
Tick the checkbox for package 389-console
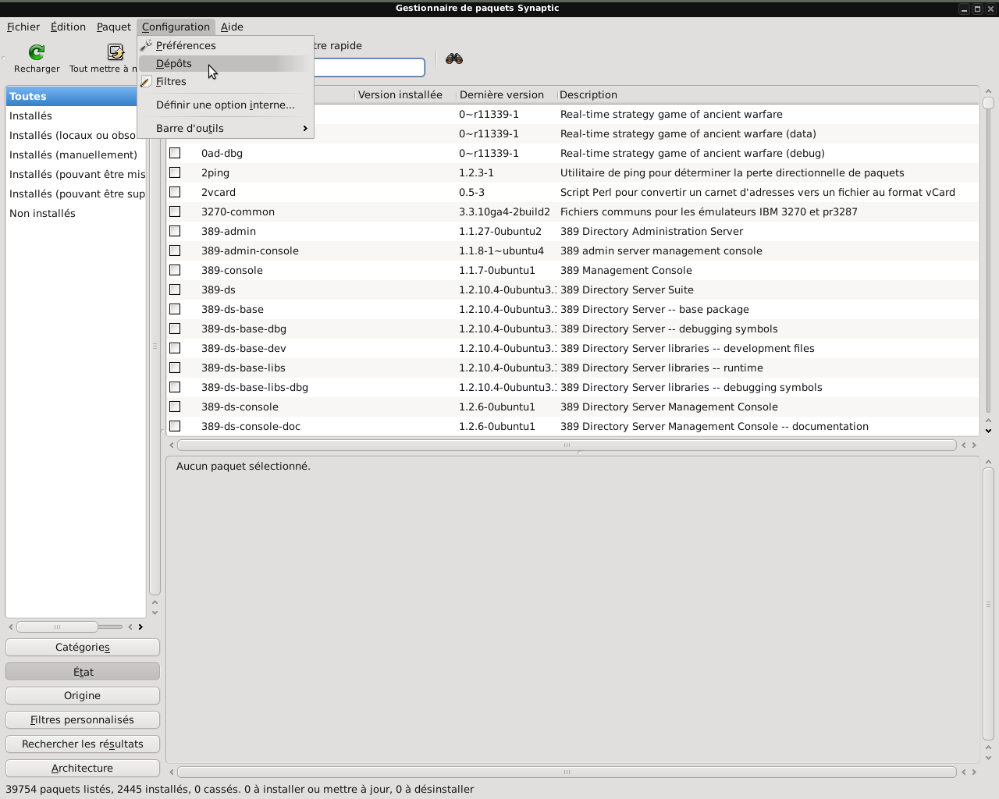[175, 270]
